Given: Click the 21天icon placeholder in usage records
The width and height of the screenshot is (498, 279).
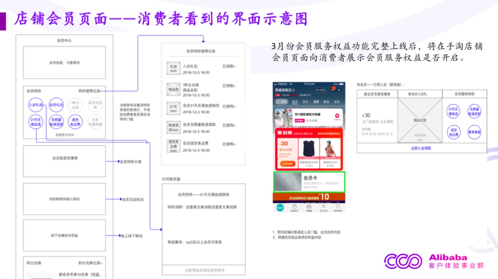Looking at the screenshot, I should click(x=173, y=108).
